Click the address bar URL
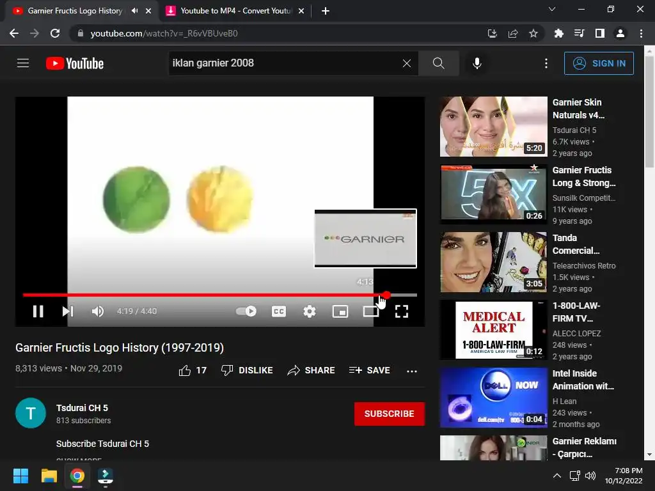 coord(164,33)
